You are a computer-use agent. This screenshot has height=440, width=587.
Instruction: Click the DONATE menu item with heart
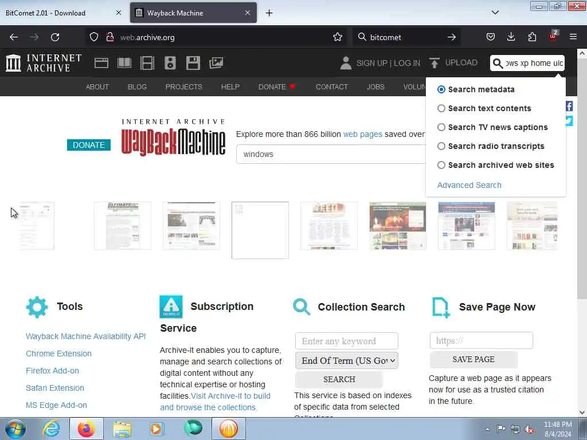point(277,87)
